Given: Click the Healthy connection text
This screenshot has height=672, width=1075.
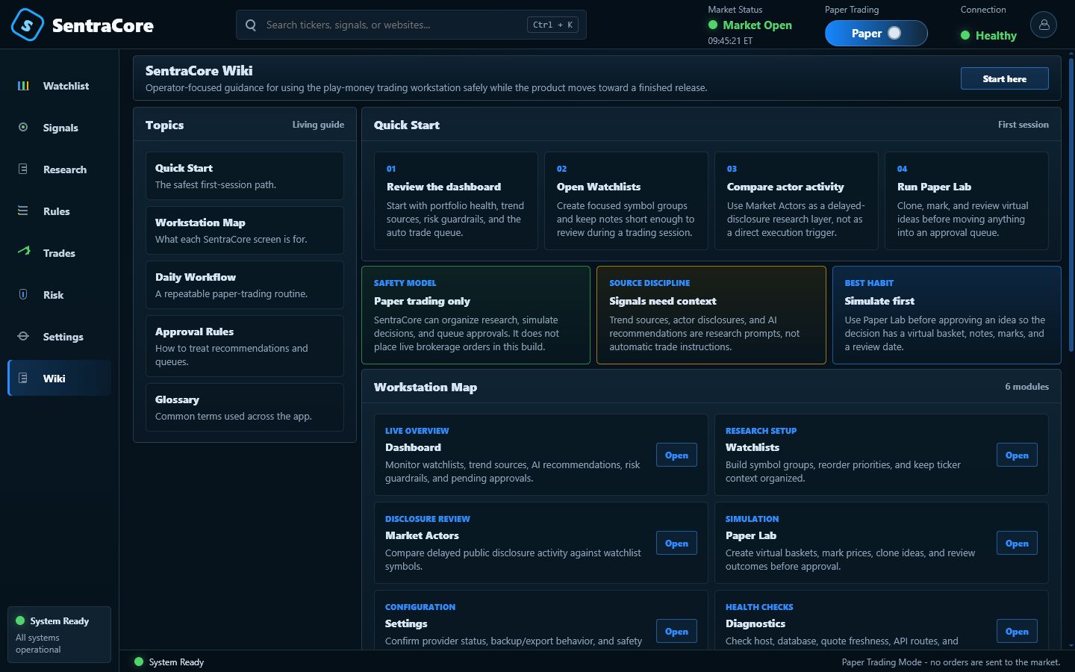Looking at the screenshot, I should (996, 35).
